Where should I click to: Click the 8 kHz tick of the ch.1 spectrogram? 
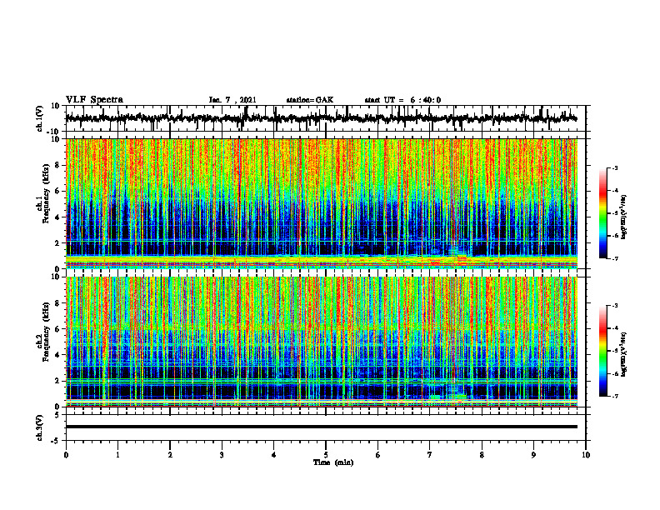pyautogui.click(x=57, y=165)
